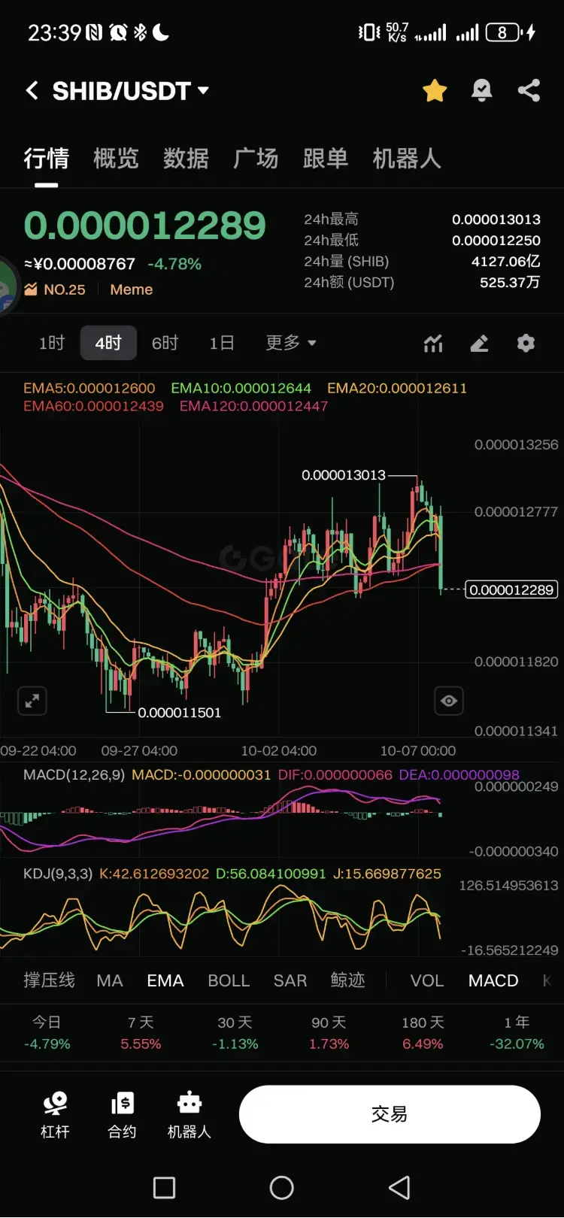Expand the 更多 timeframe dropdown
Image resolution: width=564 pixels, height=1218 pixels.
(291, 343)
